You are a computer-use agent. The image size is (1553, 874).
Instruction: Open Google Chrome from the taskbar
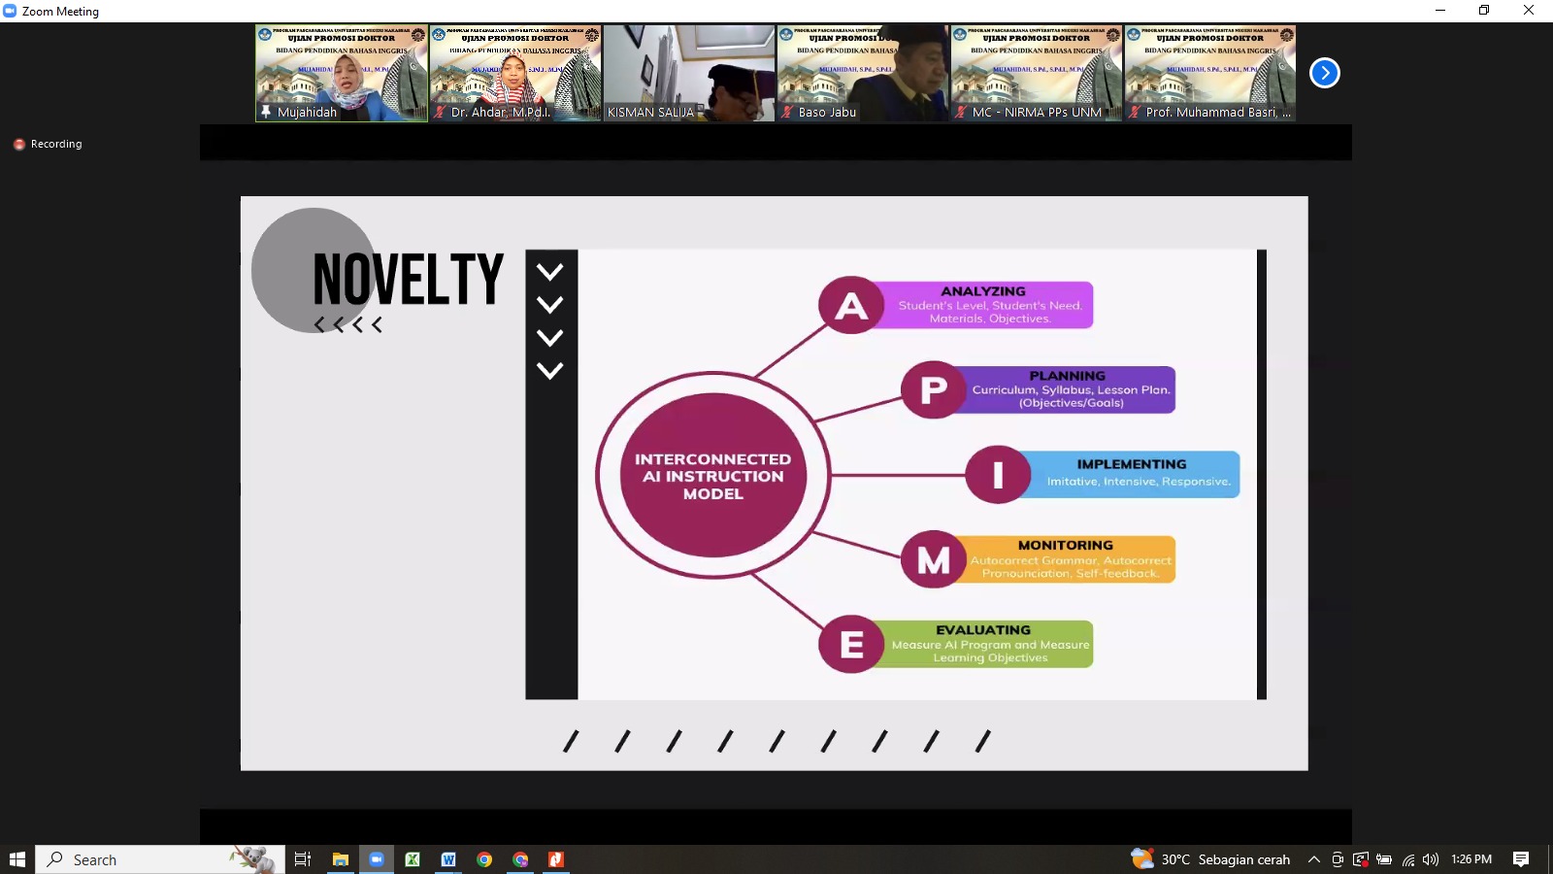click(x=484, y=859)
